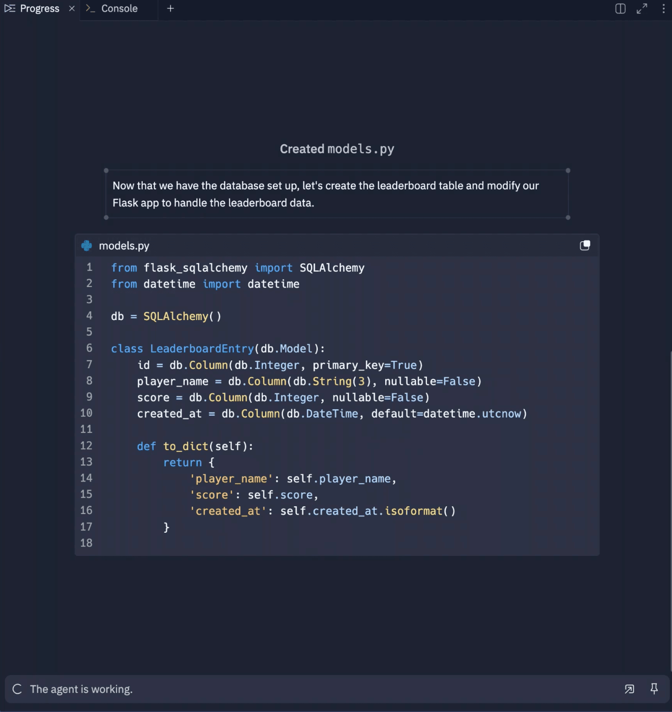Click line number 6 in the gutter
Image resolution: width=672 pixels, height=712 pixels.
pos(89,348)
